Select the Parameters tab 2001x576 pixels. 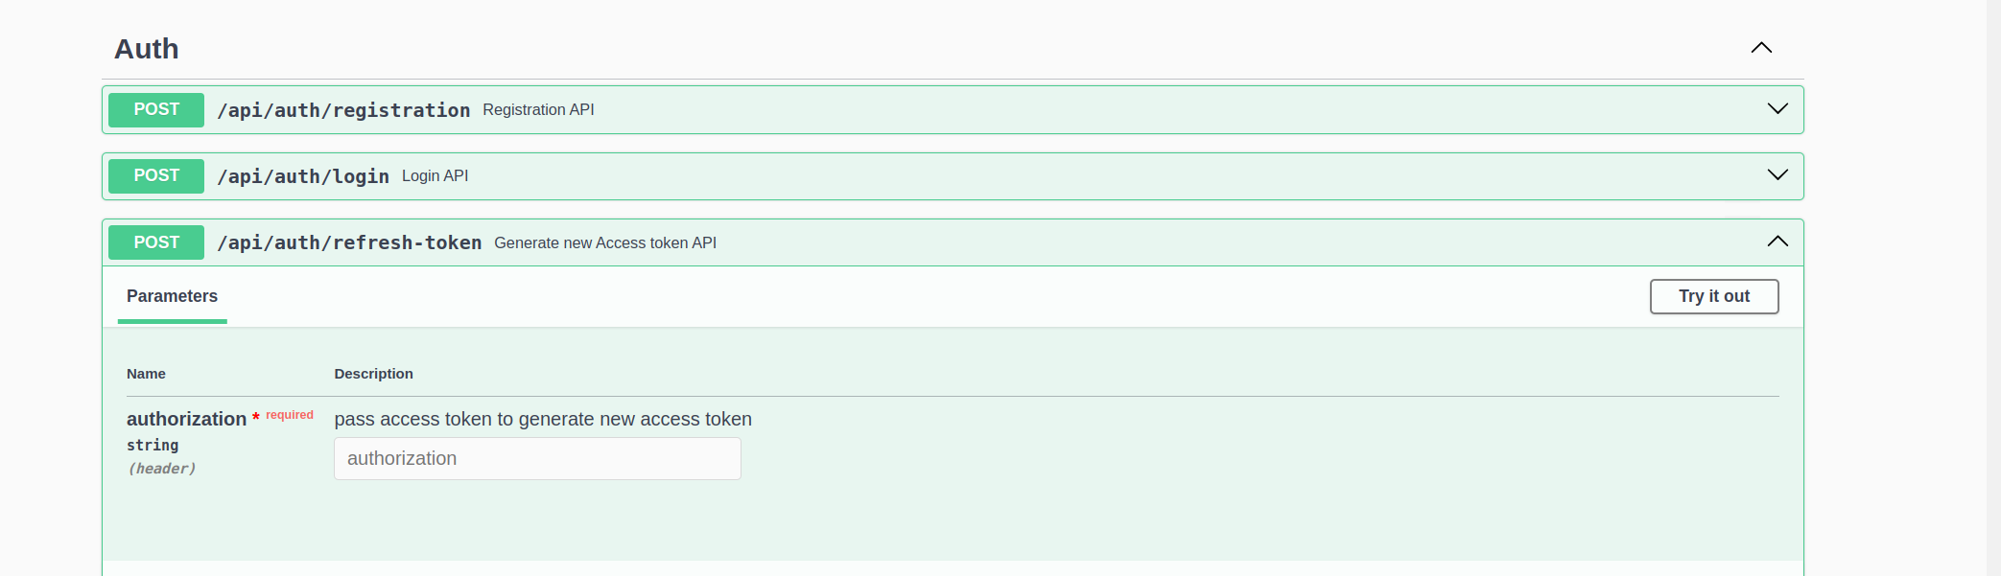[173, 296]
